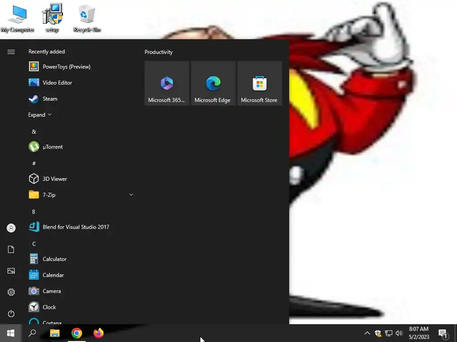Open PowerToys (Preview) from the app list
The height and width of the screenshot is (342, 457).
click(82, 67)
